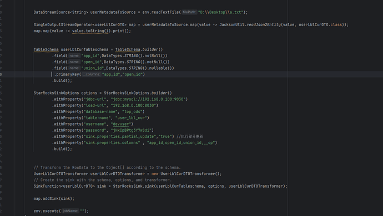Click the filePath inlay hint in readTextFile

[x=189, y=12]
